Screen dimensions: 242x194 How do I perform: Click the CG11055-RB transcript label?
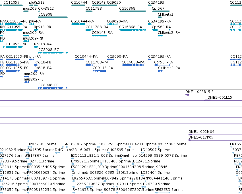[15, 44]
